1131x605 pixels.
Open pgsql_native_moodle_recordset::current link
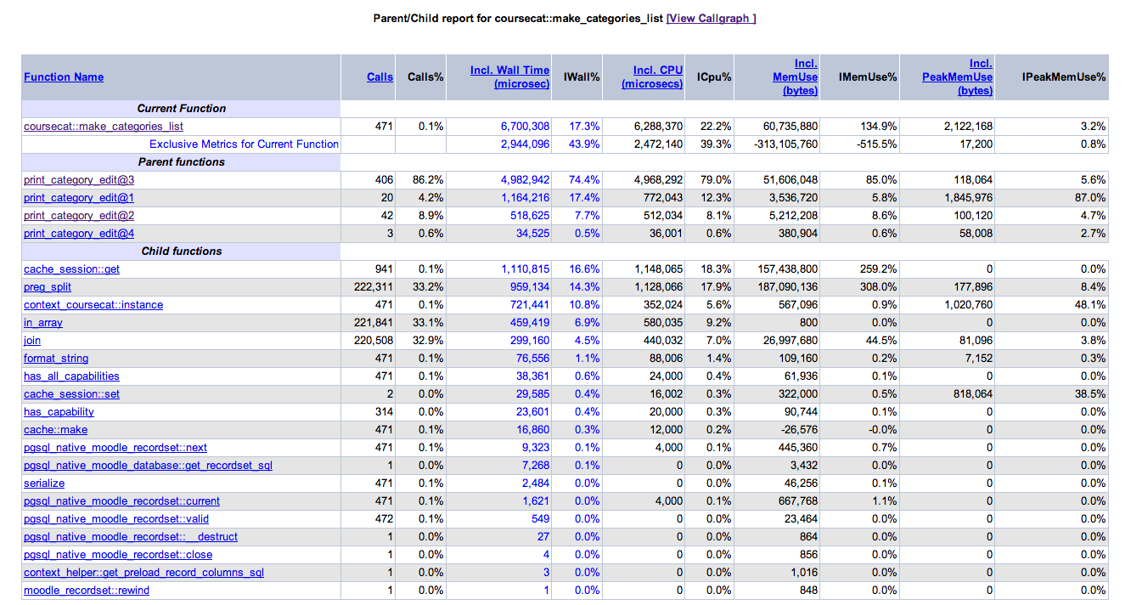click(x=121, y=500)
